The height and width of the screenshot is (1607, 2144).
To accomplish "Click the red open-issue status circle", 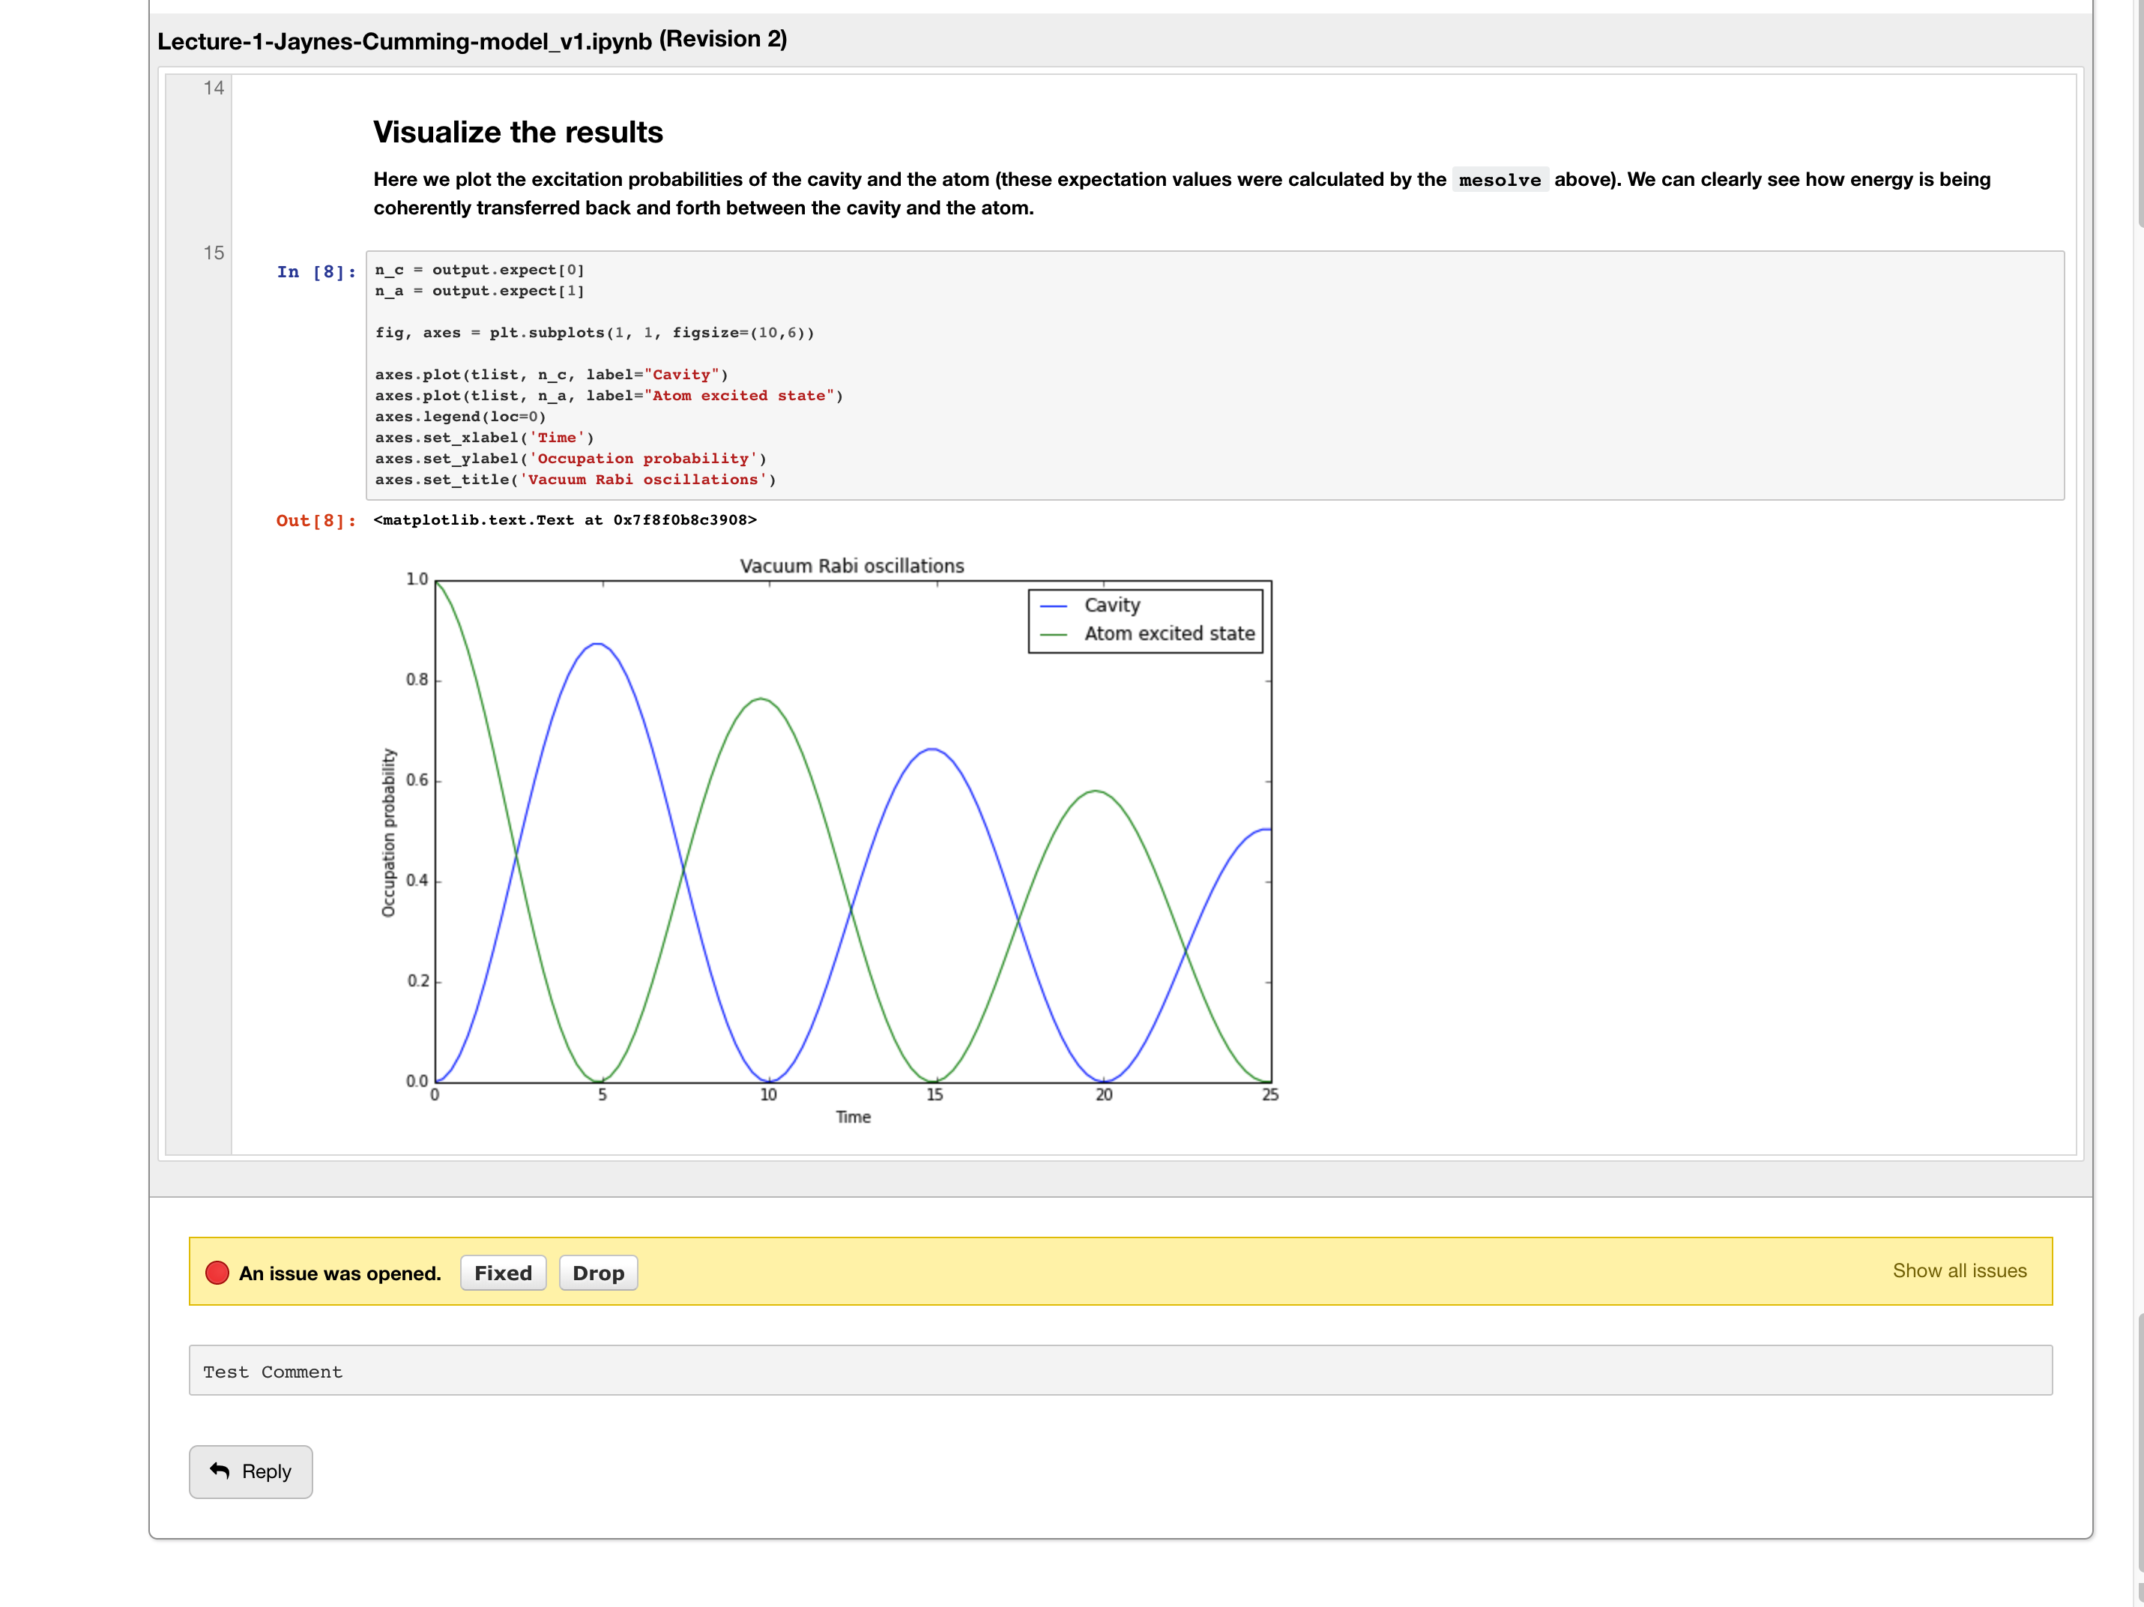I will 217,1273.
